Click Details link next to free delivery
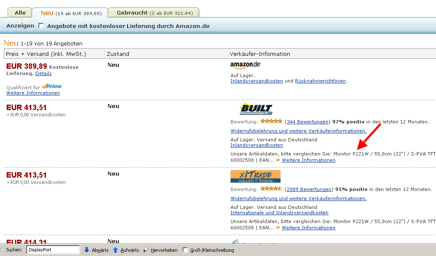Screen dimensions: 436x256 tap(43, 73)
